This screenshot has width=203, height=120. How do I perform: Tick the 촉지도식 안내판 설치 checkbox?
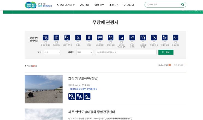[x=121, y=42]
